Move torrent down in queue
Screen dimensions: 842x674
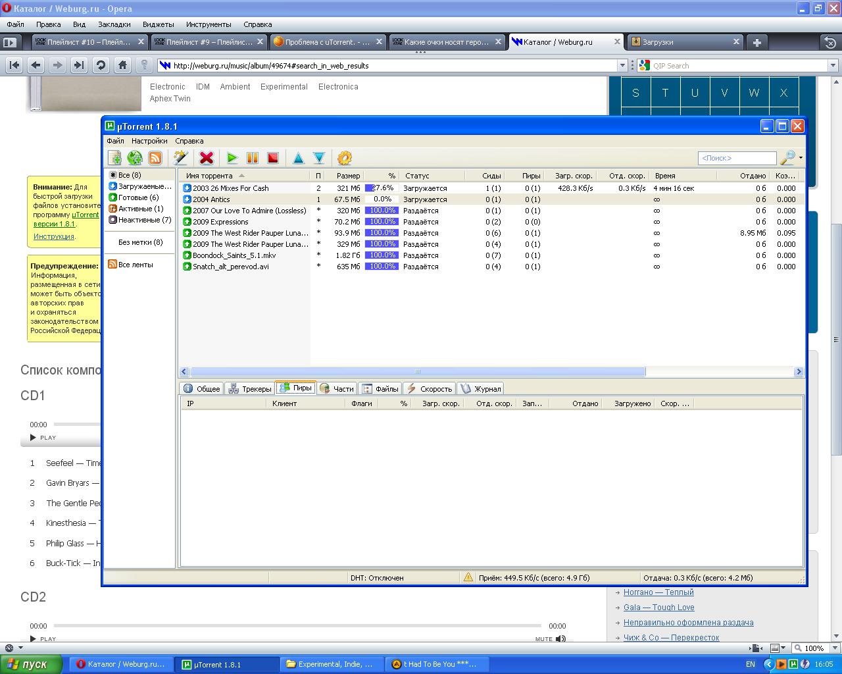[319, 158]
